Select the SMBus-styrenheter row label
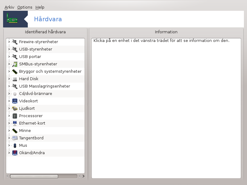 pyautogui.click(x=38, y=64)
